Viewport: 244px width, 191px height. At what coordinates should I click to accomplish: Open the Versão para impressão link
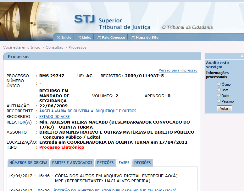click(x=178, y=70)
